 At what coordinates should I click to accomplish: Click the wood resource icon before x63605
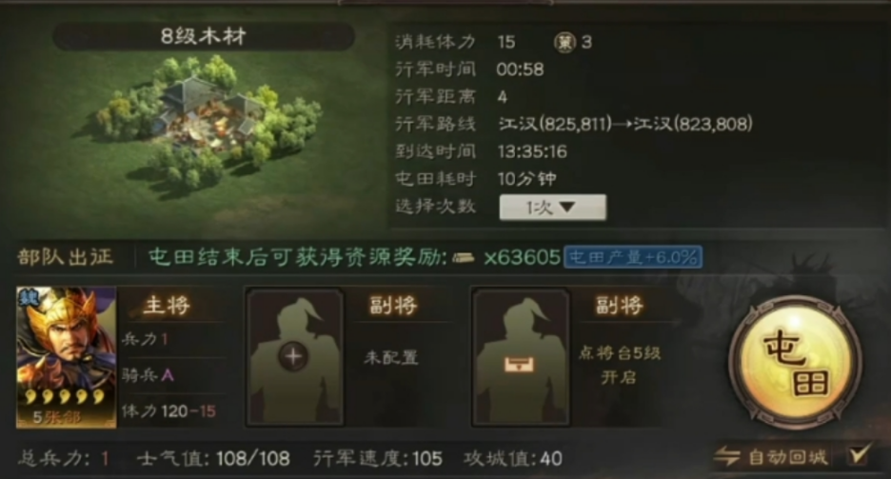tap(464, 258)
